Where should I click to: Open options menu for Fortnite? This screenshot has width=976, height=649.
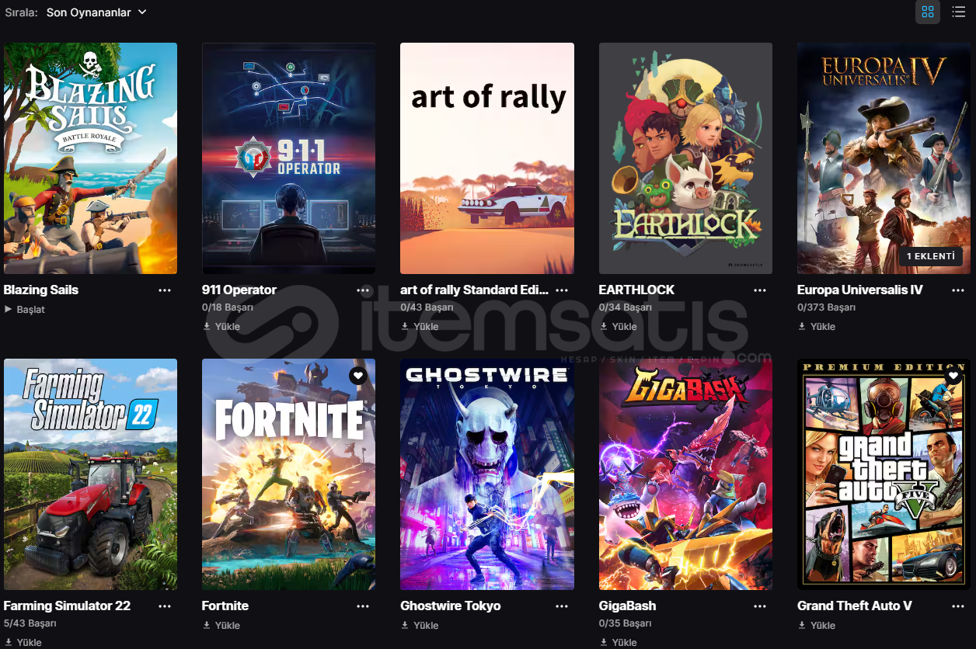point(363,606)
